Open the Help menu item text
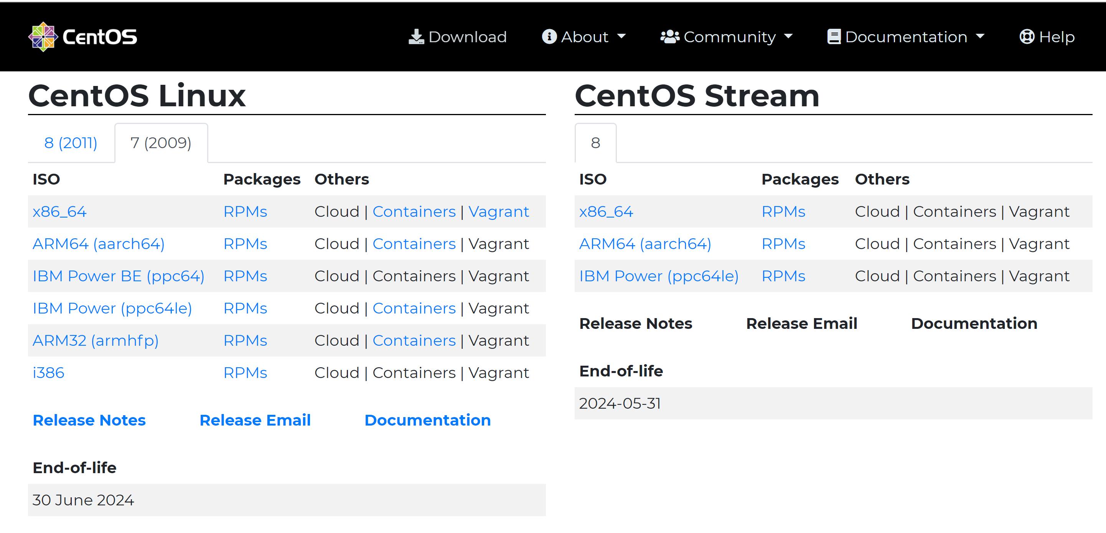Viewport: 1106px width, 533px height. coord(1057,37)
